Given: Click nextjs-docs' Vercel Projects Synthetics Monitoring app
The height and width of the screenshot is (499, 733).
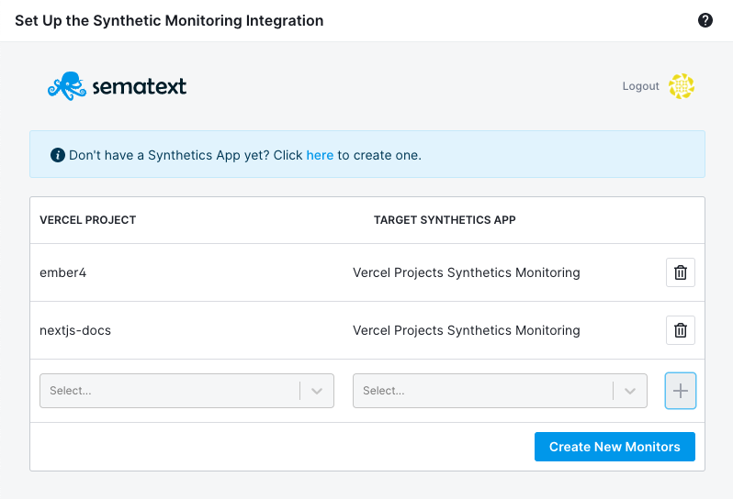Looking at the screenshot, I should click(466, 330).
